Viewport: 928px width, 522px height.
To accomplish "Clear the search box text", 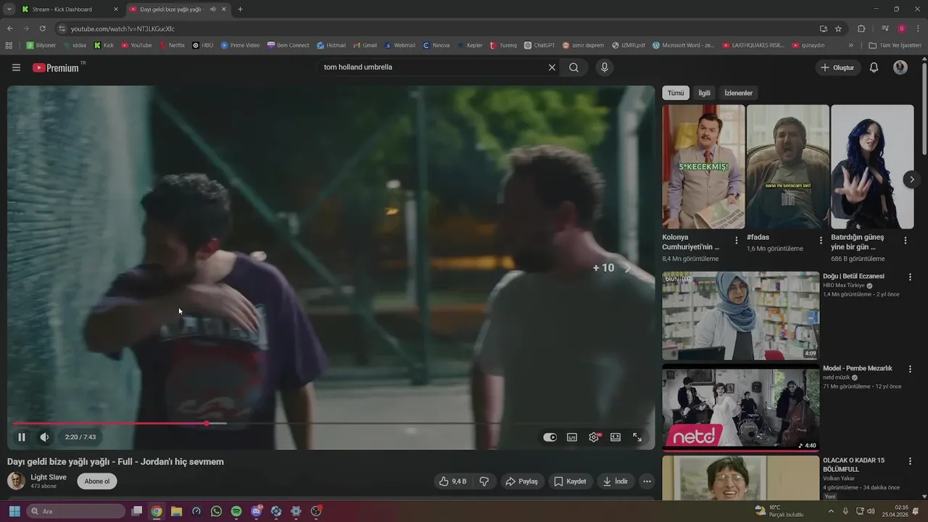I will tap(552, 67).
